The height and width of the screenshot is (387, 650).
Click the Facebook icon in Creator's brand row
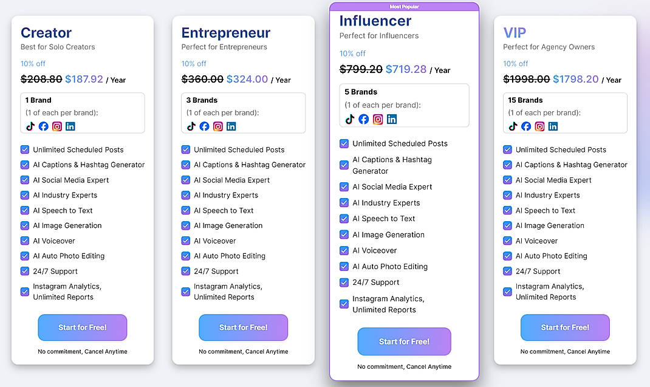[44, 126]
